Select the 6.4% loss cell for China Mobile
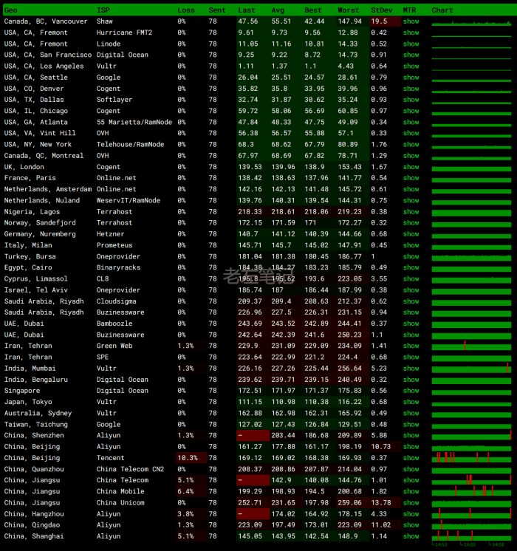Screen dimensions: 517x551 click(x=191, y=492)
